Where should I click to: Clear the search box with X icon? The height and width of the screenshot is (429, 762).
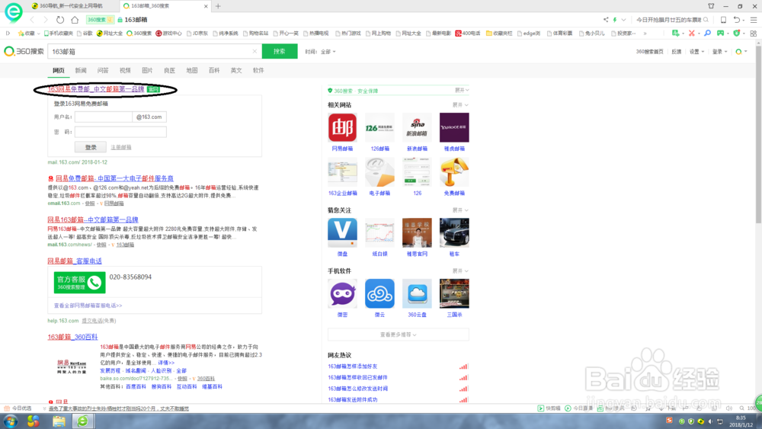[255, 51]
